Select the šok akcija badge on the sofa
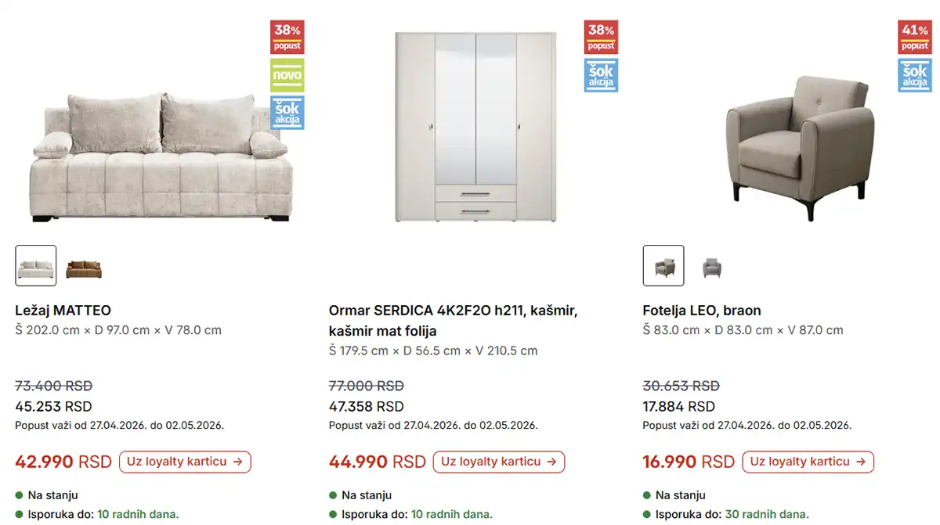 [287, 113]
